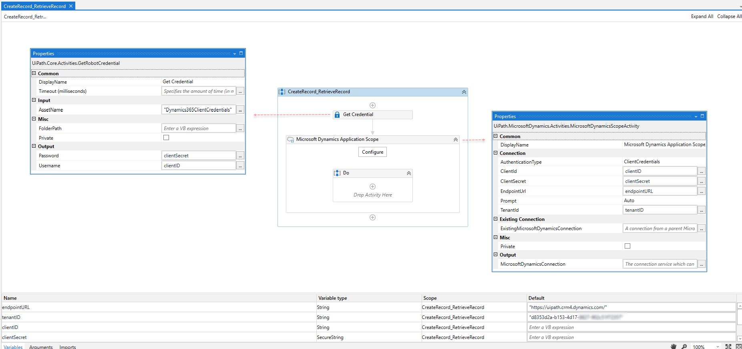This screenshot has width=742, height=349.
Task: Click the FolderPath expression field
Action: [199, 128]
